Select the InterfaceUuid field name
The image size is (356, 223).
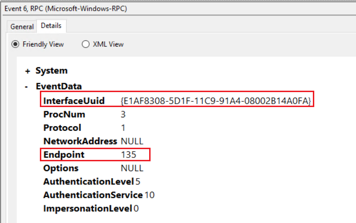click(x=74, y=101)
